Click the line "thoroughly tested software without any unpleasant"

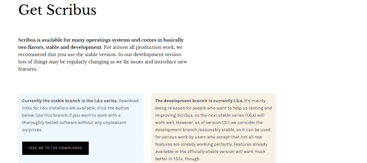click(x=74, y=123)
